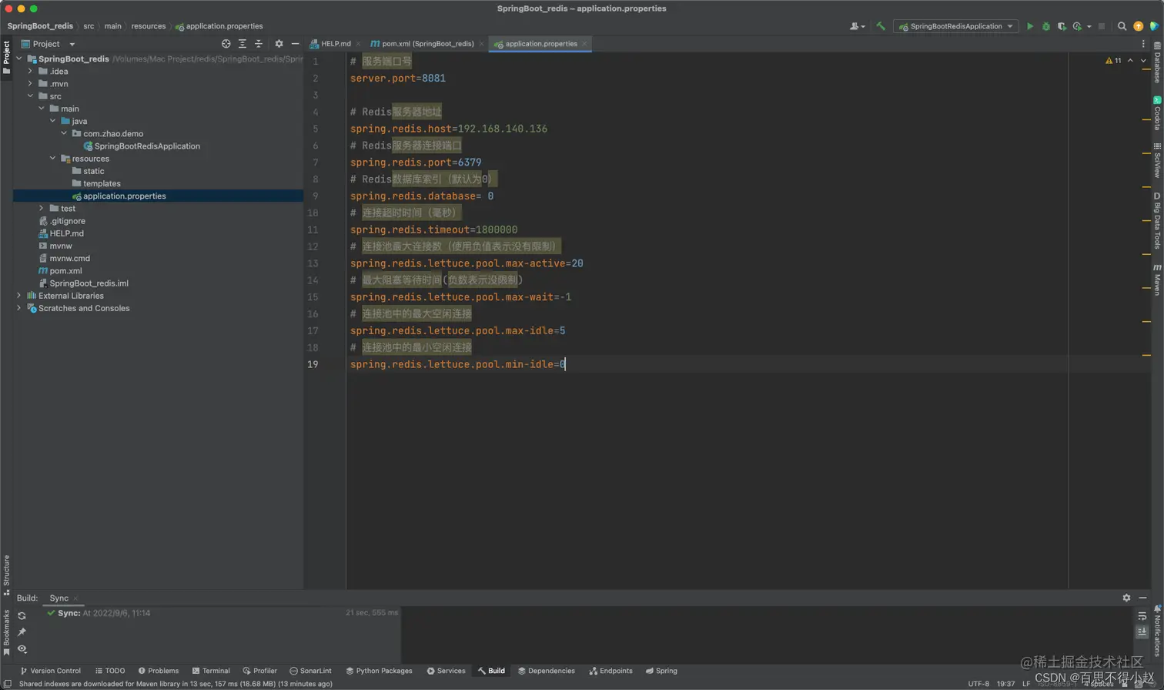
Task: Toggle the Bookmarks tool window strip
Action: (x=6, y=633)
